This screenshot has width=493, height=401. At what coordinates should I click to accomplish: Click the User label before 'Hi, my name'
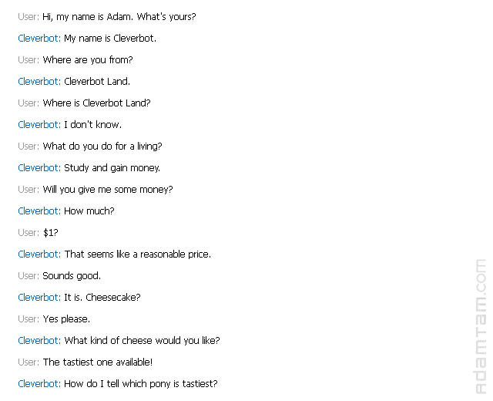click(x=29, y=17)
